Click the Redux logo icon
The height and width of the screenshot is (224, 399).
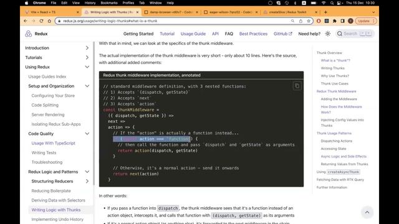tap(28, 34)
